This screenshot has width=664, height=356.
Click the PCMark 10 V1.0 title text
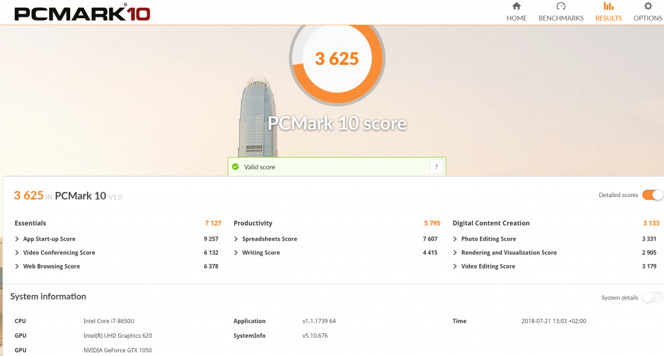(x=88, y=196)
